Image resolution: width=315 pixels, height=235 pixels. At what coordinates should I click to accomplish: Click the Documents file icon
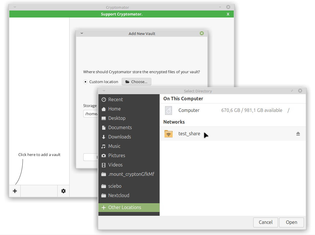tap(104, 128)
